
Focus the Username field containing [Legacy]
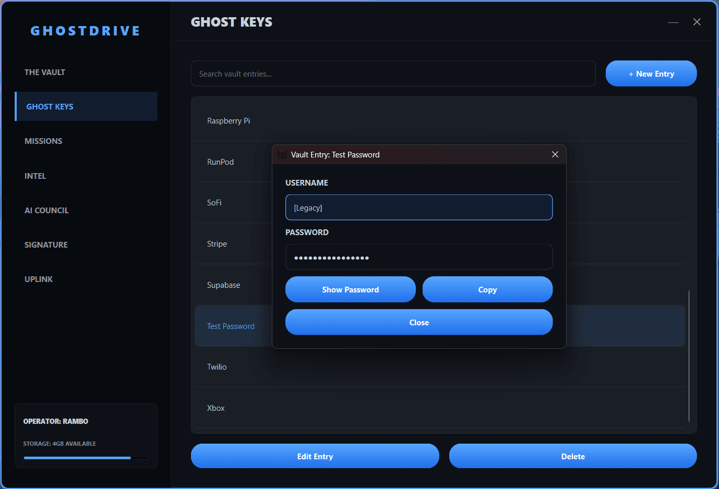pyautogui.click(x=418, y=208)
